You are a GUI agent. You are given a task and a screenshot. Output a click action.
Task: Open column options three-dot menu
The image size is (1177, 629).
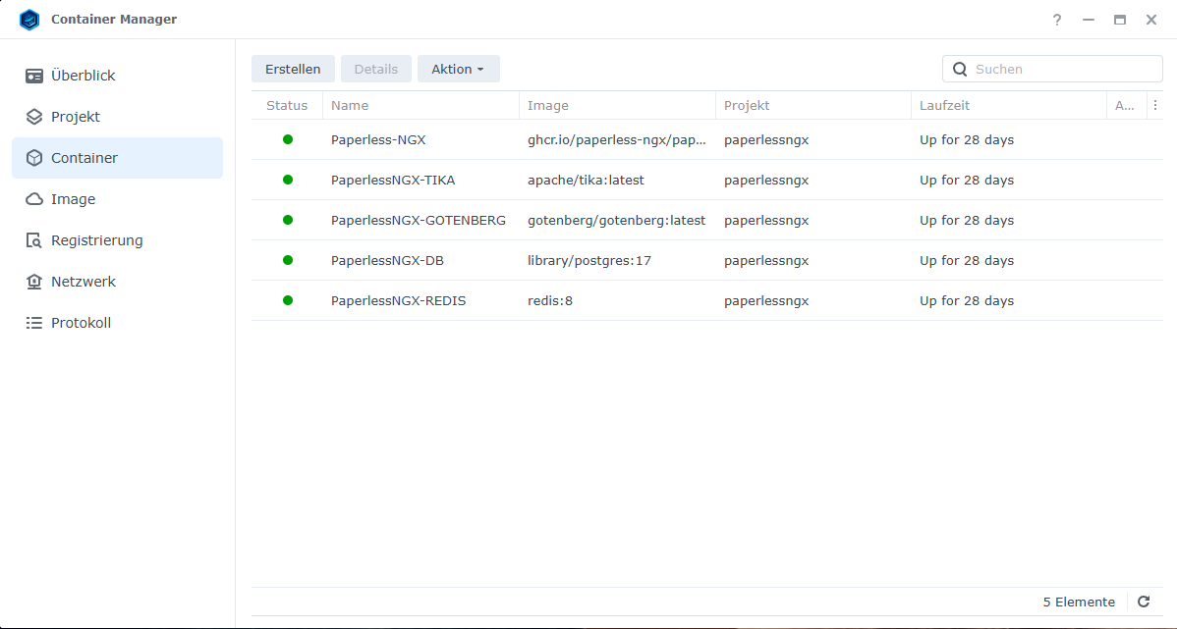pos(1155,105)
